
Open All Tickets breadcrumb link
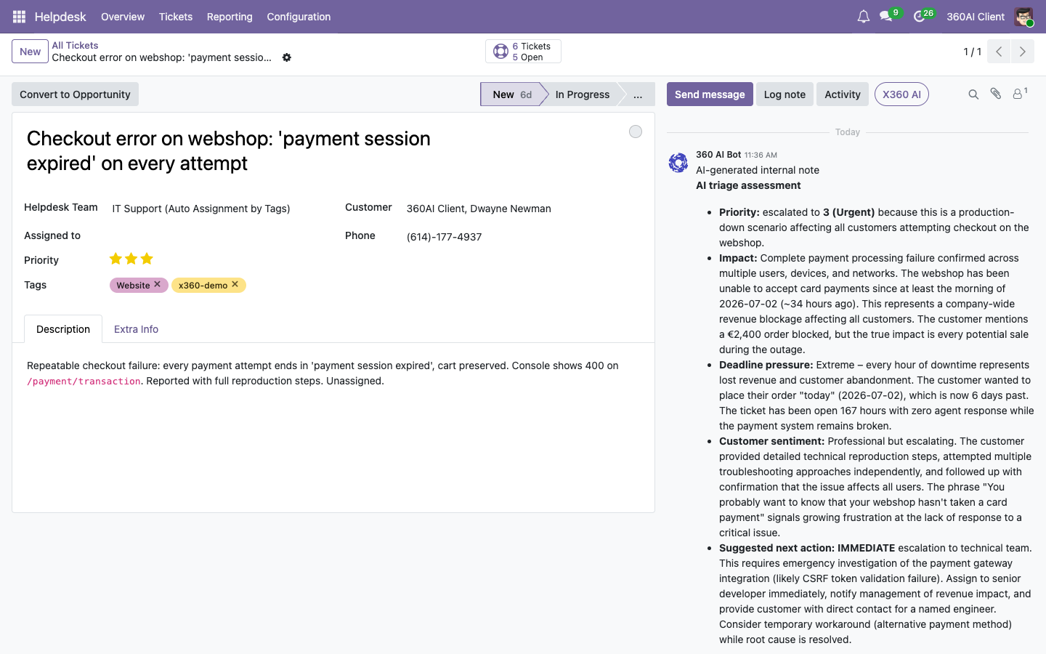[x=75, y=45]
